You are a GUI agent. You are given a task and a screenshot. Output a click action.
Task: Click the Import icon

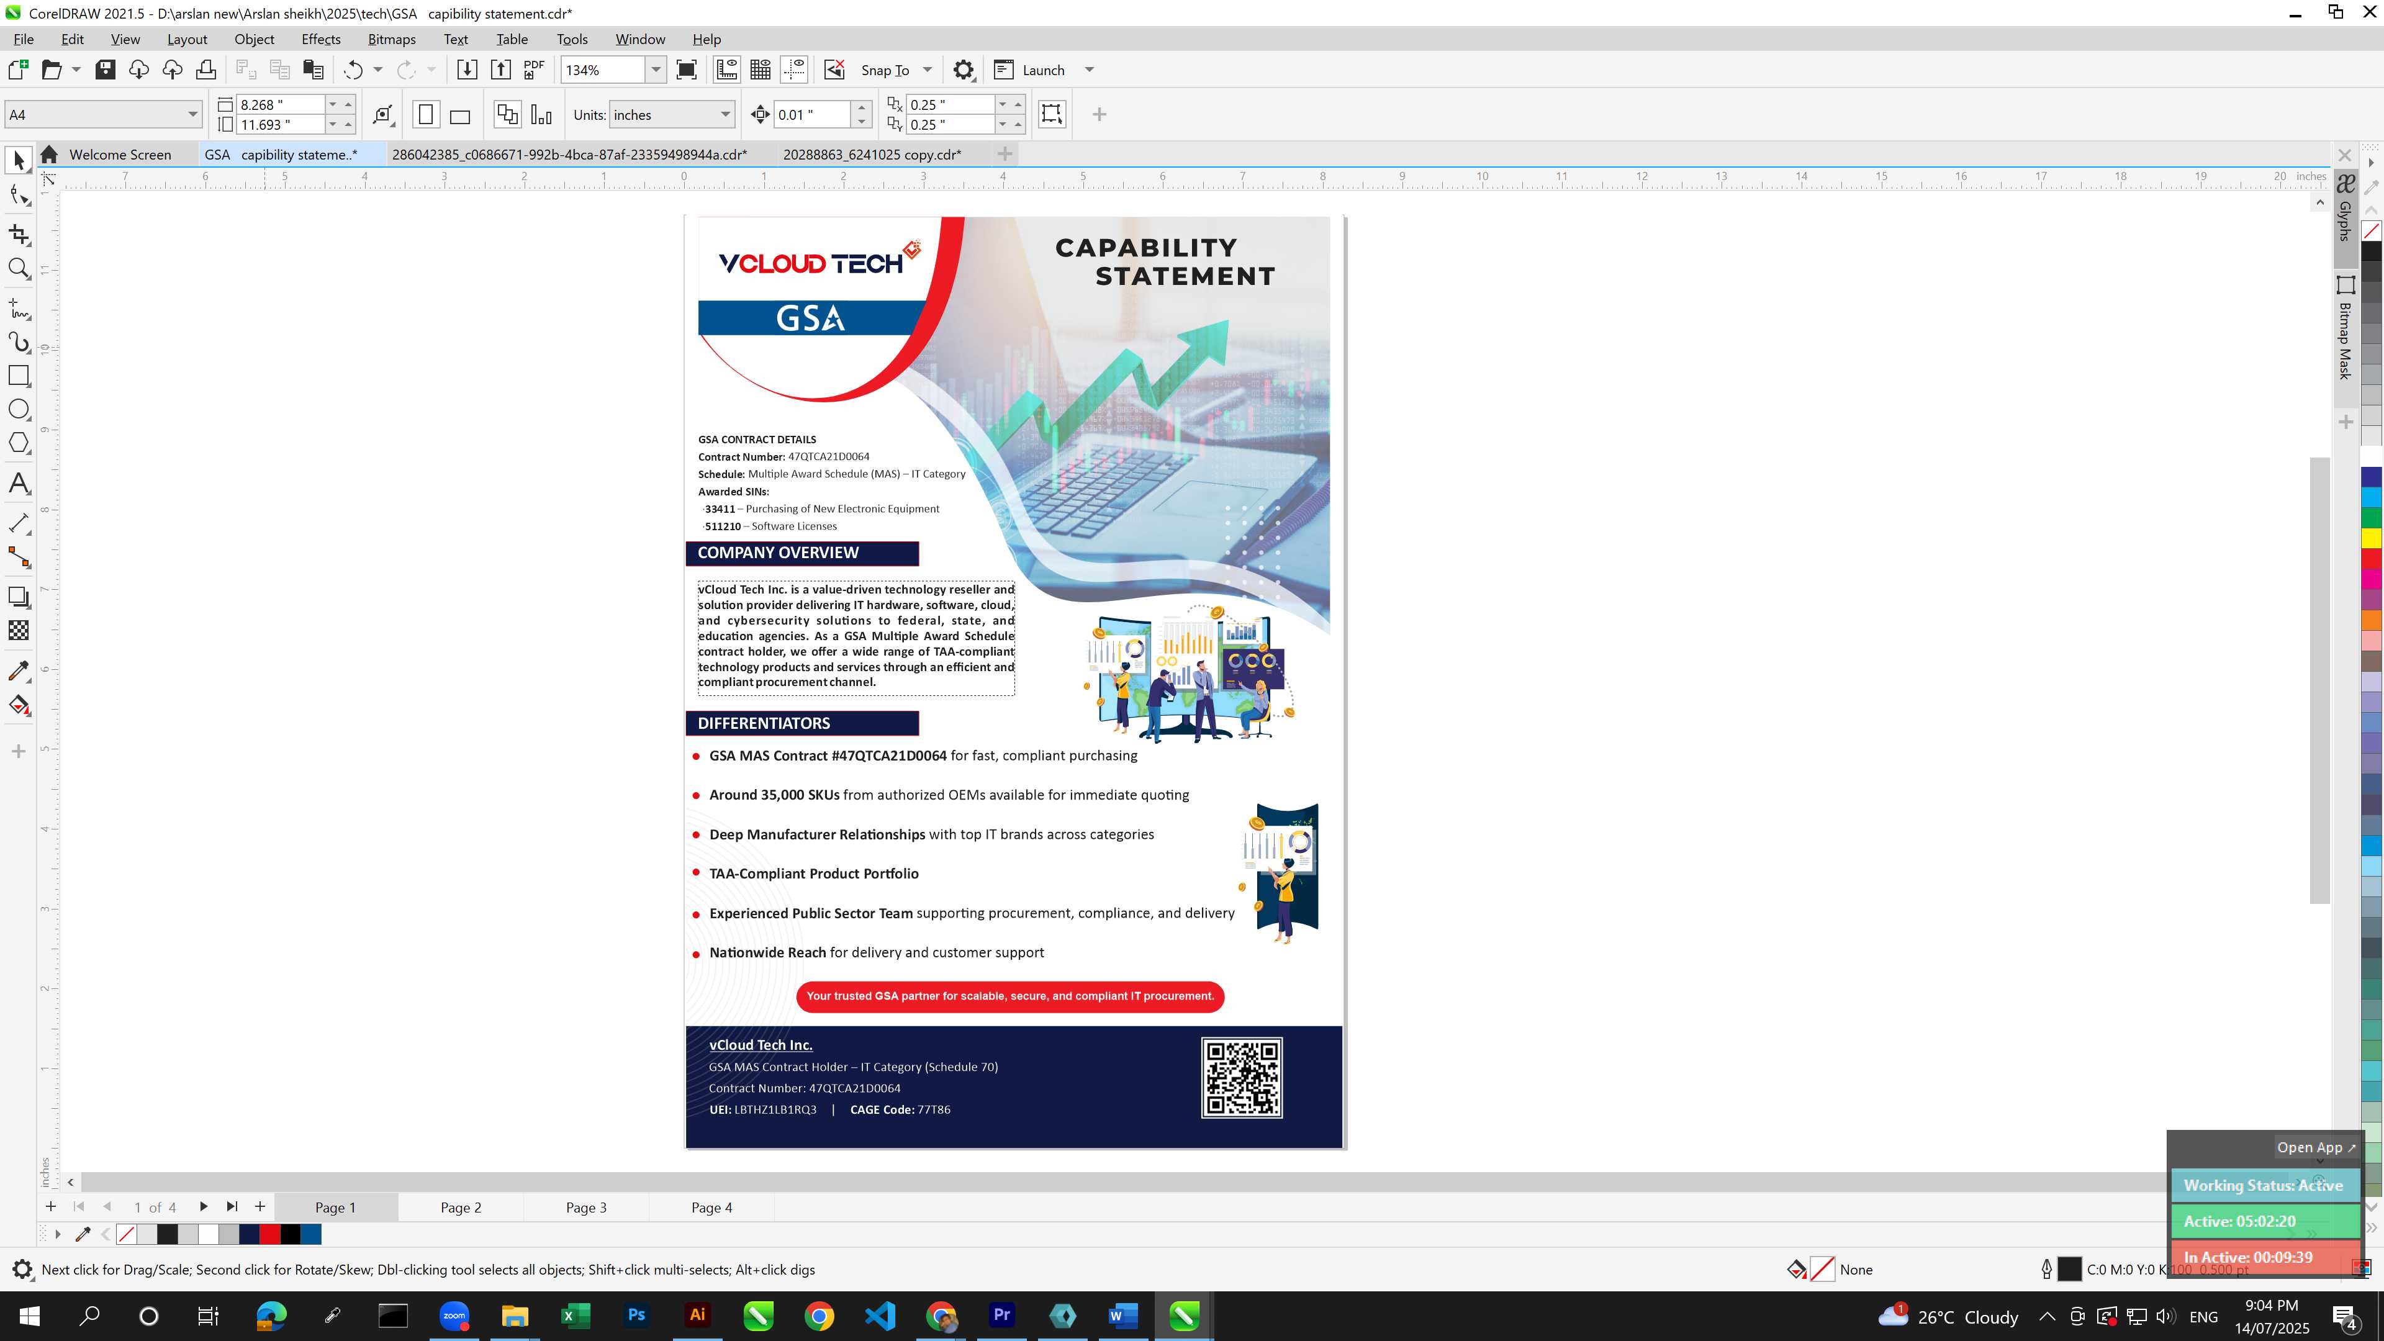[x=467, y=70]
